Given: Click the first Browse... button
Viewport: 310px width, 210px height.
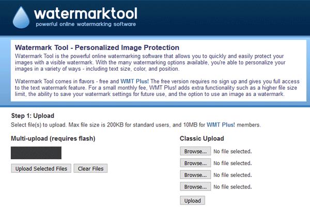Looking at the screenshot, I should pyautogui.click(x=195, y=151).
